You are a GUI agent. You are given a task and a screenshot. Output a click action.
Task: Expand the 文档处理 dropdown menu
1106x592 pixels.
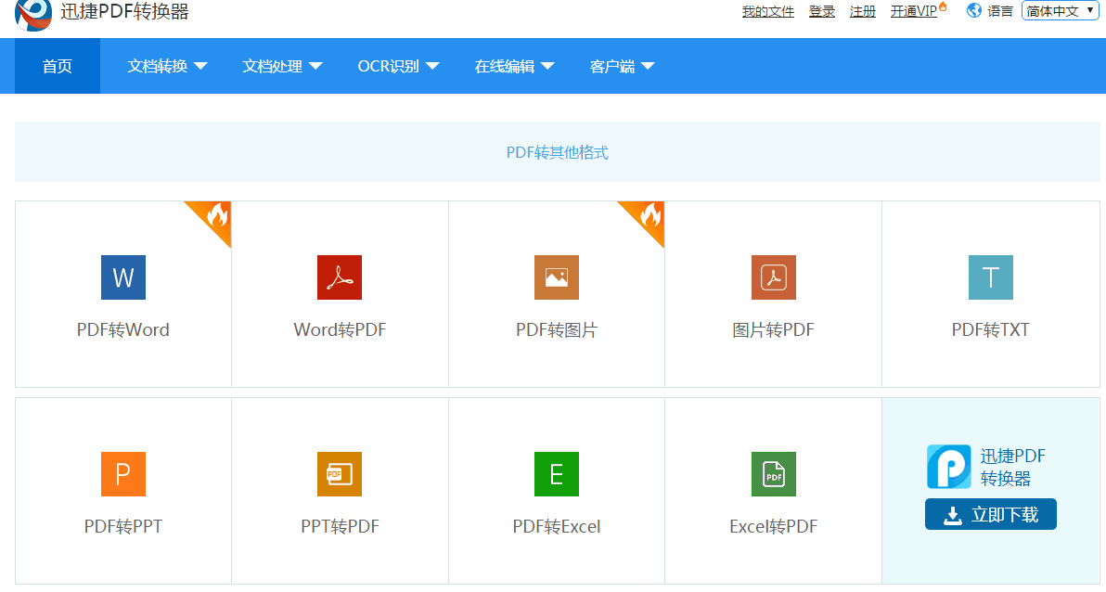tap(282, 66)
